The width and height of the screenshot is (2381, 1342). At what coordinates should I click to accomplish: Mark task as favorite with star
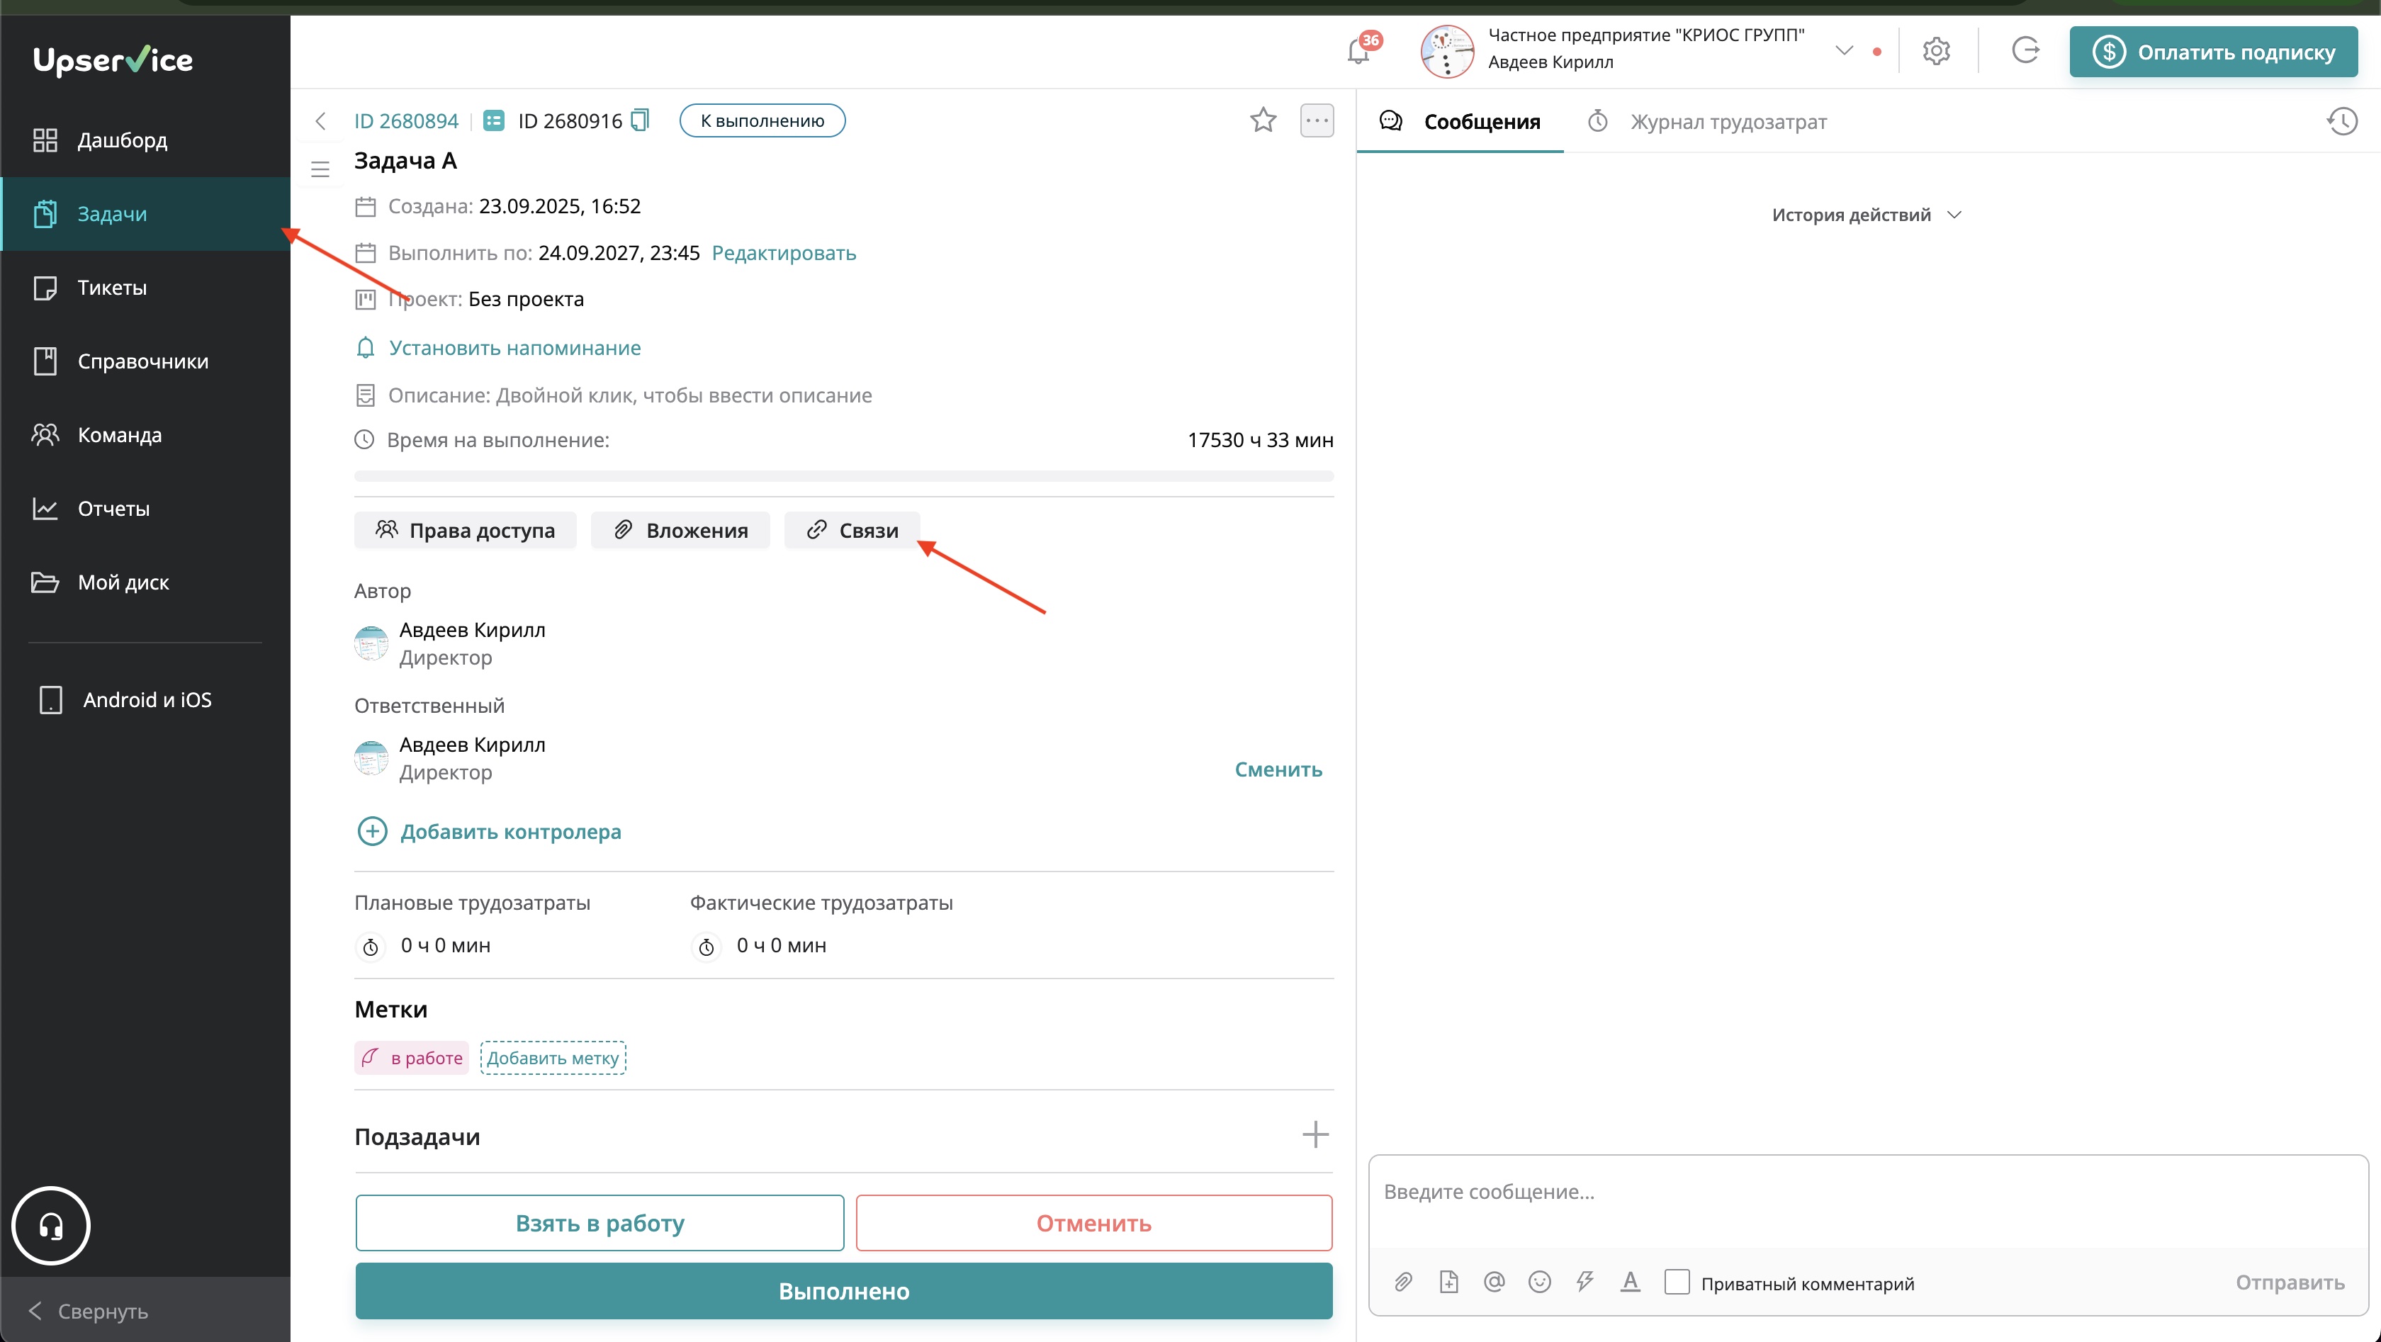click(x=1263, y=120)
